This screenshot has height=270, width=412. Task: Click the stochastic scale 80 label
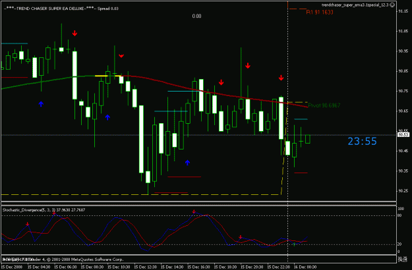(x=399, y=216)
